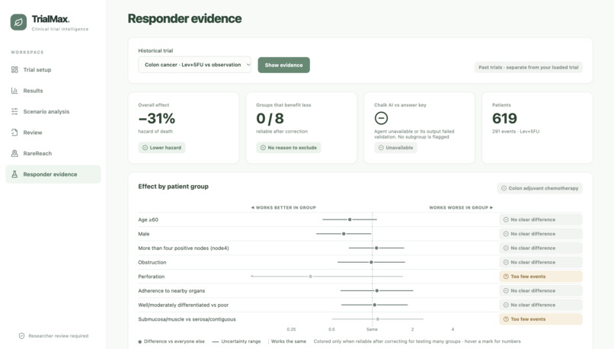Click the Perforation forest plot point
614x349 pixels.
[311, 277]
